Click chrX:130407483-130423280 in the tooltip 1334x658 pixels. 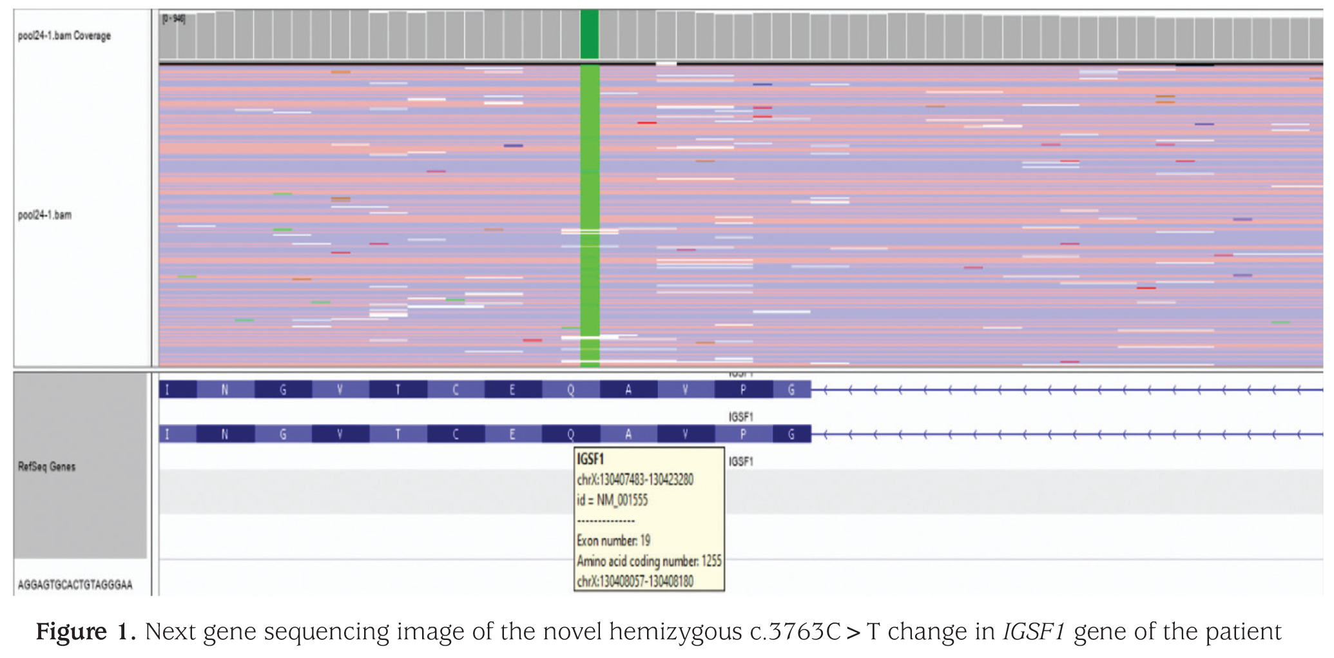click(x=635, y=479)
